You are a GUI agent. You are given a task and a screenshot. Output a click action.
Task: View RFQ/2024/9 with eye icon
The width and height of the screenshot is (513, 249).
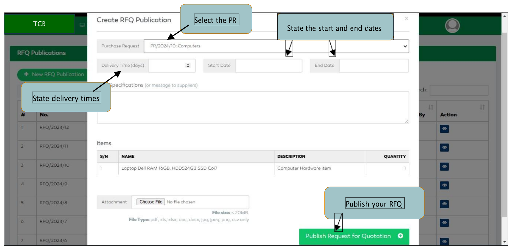tap(444, 185)
